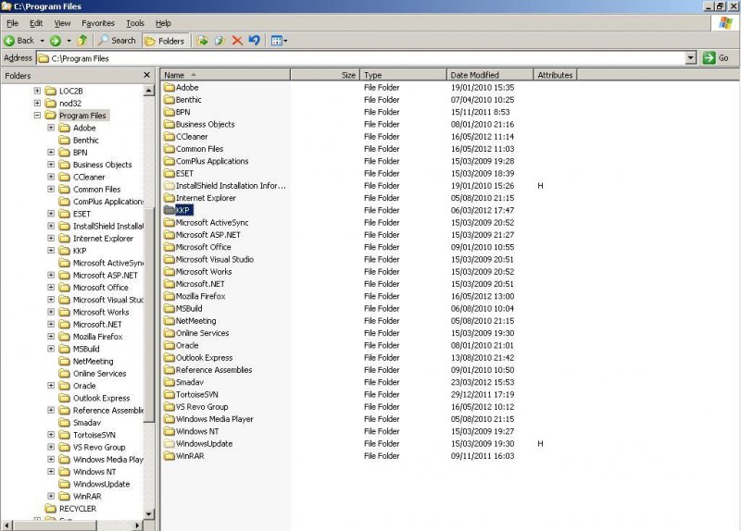Click the Back navigation button
This screenshot has width=741, height=531.
[19, 41]
